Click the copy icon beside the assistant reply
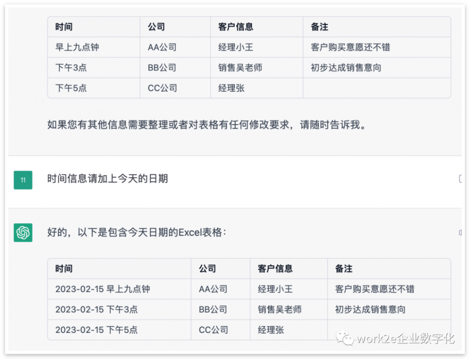 (462, 233)
